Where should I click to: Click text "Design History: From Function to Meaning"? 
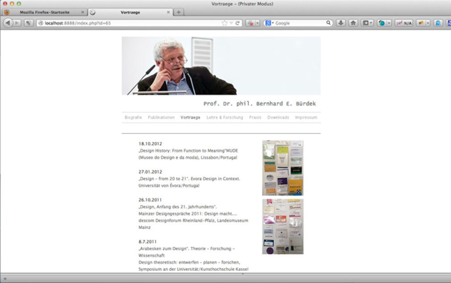(x=183, y=150)
